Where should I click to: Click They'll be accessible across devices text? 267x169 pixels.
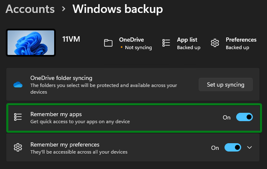(79, 152)
